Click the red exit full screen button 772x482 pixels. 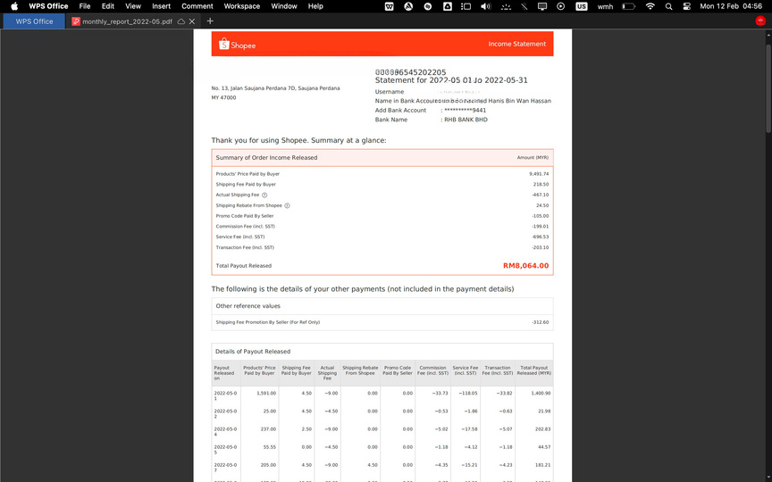click(760, 21)
